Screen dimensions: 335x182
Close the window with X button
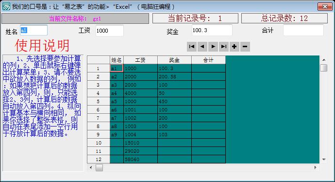pyautogui.click(x=325, y=7)
